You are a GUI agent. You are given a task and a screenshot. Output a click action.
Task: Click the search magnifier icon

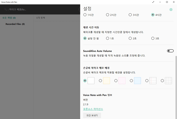[5, 9]
